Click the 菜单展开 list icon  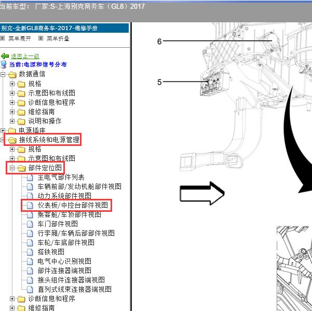3,38
